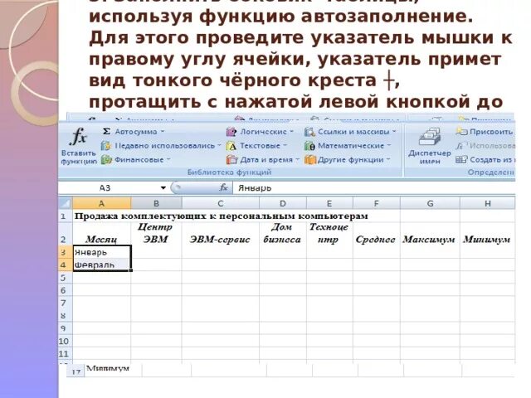Open the Financial functions icon
Image resolution: width=531 pixels, height=398 pixels.
[106, 159]
